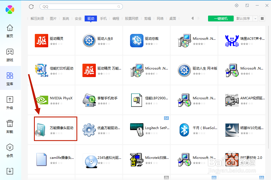
Task: Switch to the 图片 category tab
Action: [53, 18]
